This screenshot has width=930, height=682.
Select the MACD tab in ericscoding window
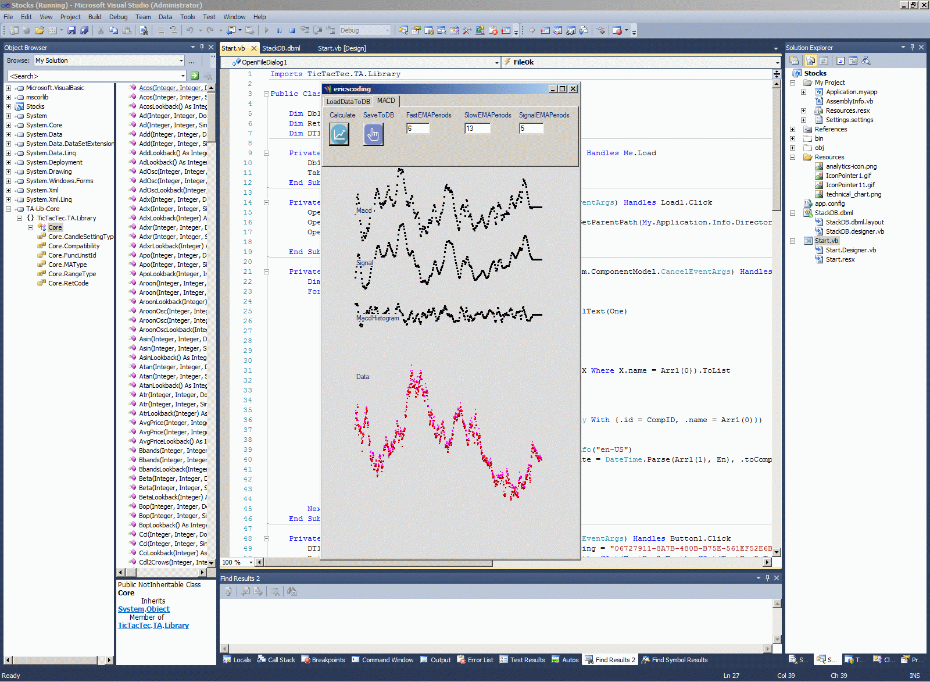386,101
